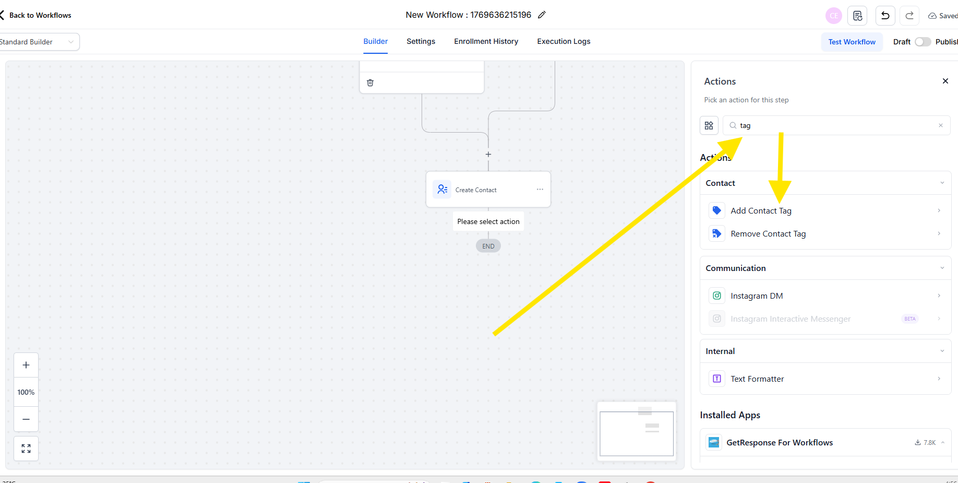This screenshot has height=483, width=958.
Task: Click the Test Workflow button
Action: [x=852, y=42]
